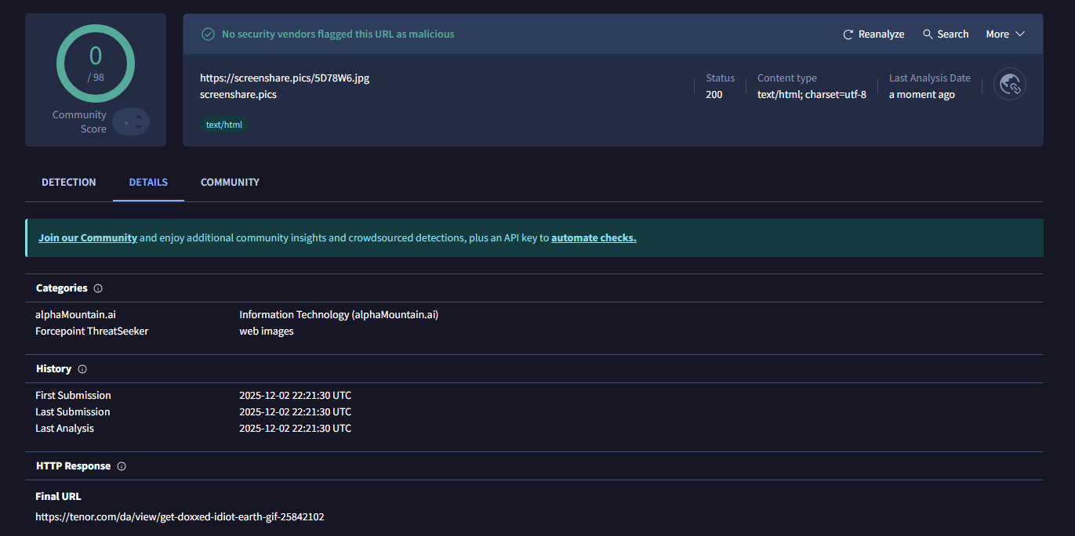
Task: Click the content type text/html; charset=utf-8
Action: (812, 95)
